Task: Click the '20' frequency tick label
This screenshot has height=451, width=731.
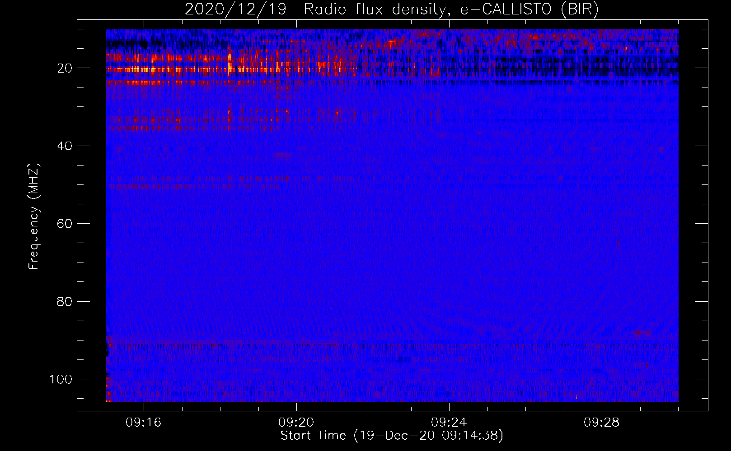Action: tap(65, 68)
